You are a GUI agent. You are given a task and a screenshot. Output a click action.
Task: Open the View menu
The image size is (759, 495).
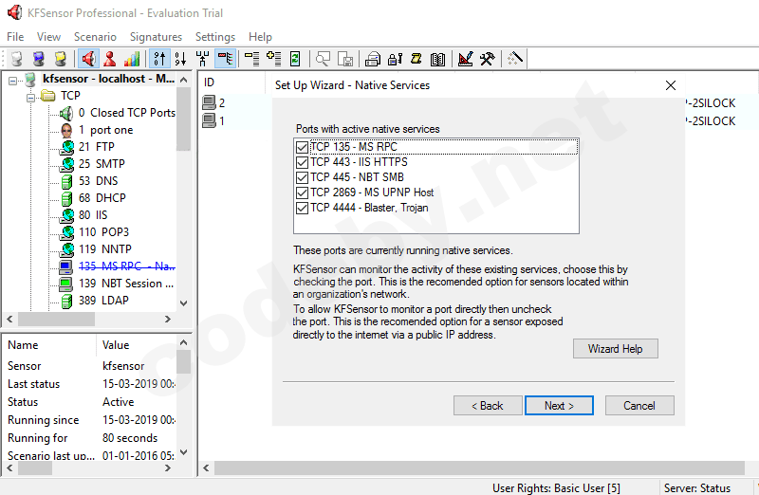pos(48,37)
